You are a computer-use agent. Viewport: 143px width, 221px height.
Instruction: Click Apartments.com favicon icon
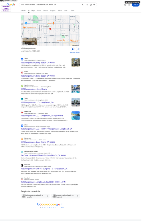(22, 86)
